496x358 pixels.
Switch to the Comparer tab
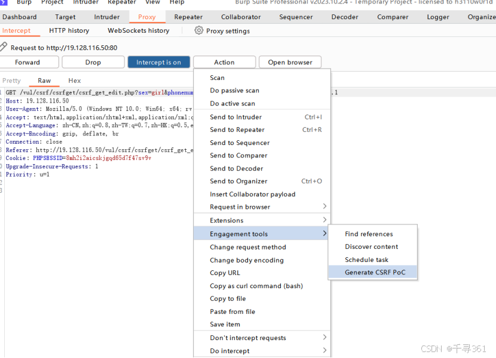[393, 17]
